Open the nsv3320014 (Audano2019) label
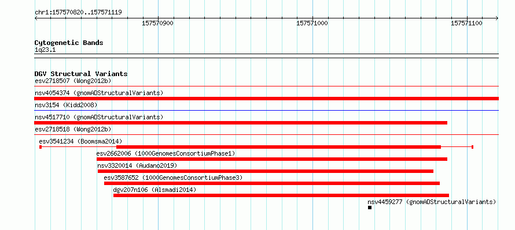 coord(137,165)
